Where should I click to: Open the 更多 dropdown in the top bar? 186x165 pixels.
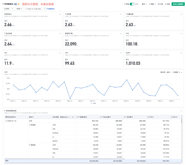tap(144, 4)
